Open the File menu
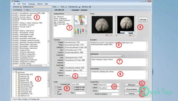178x101 pixels. click(14, 4)
